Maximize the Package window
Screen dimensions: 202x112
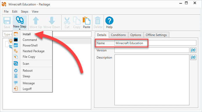(x=186, y=3)
